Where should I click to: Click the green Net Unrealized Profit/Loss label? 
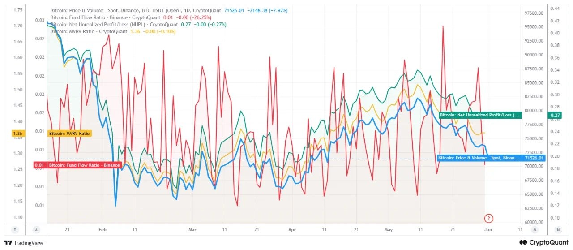(x=480, y=115)
